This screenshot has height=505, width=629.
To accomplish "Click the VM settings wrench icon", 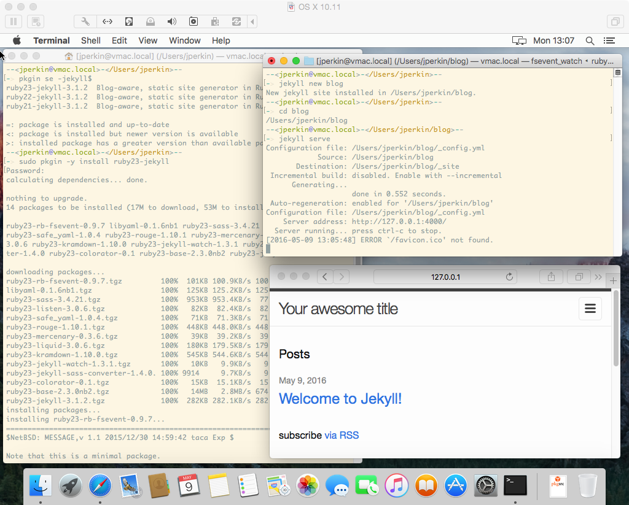I will [x=86, y=21].
